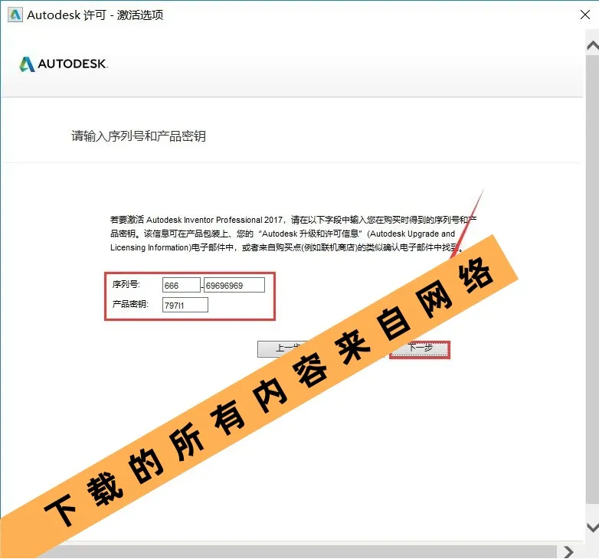Click the vertical scrollbar track
This screenshot has width=599, height=559.
(x=592, y=279)
